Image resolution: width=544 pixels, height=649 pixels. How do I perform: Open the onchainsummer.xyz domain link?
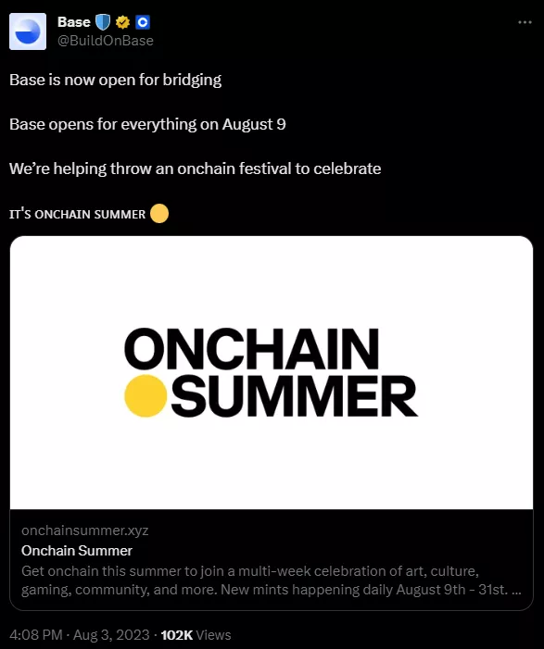(x=85, y=530)
